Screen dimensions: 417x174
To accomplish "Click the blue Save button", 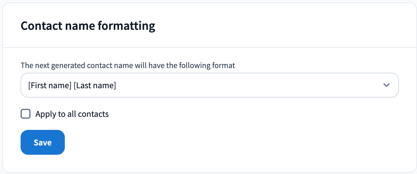I will pos(43,142).
